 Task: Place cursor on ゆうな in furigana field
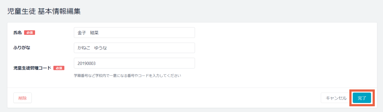pyautogui.click(x=100, y=48)
